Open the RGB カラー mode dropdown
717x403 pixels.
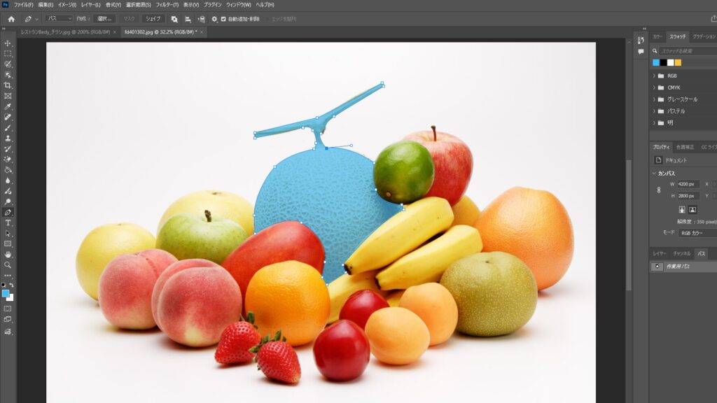point(697,232)
